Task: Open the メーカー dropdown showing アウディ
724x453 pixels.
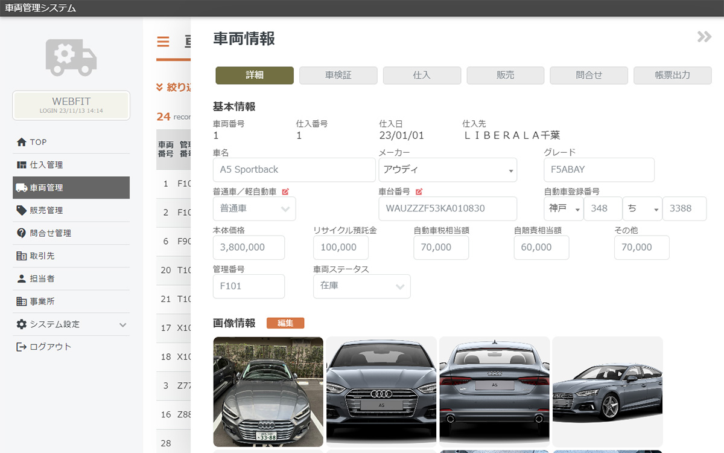Action: click(x=448, y=170)
